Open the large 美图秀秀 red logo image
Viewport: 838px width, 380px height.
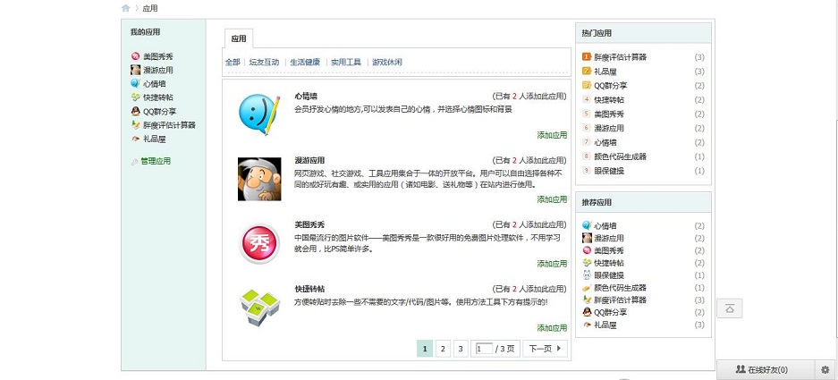click(x=259, y=244)
